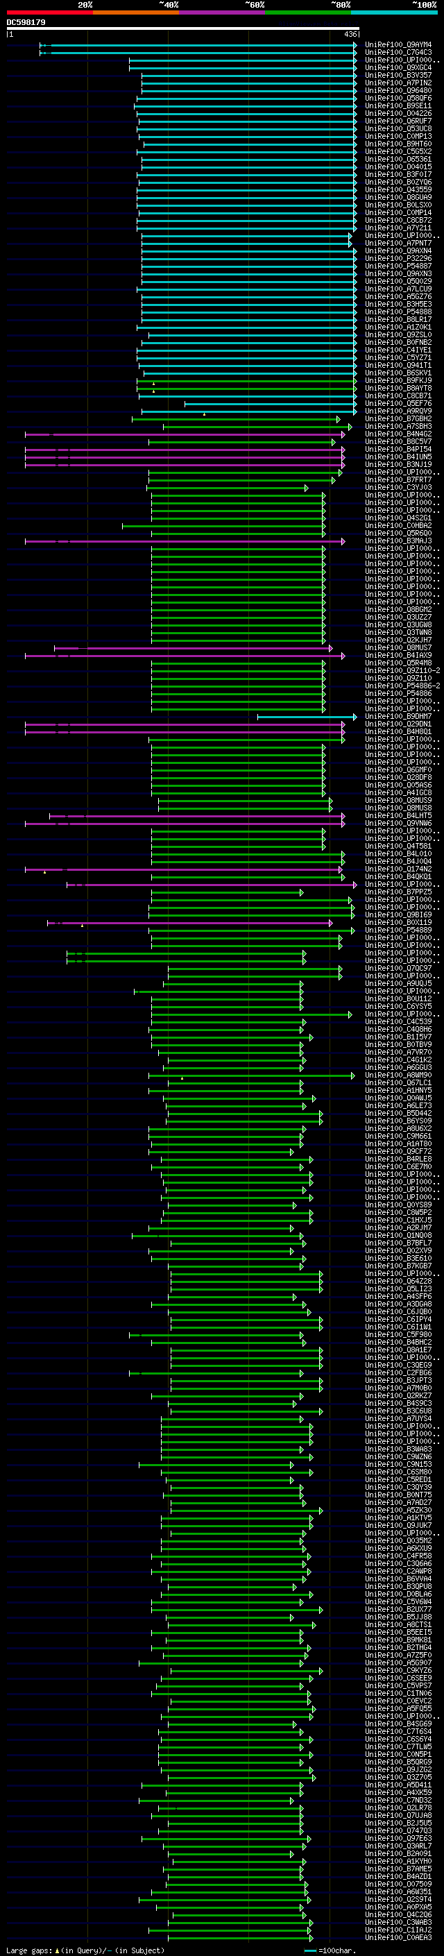
Task: Select the UniRef100_B7GBH2 label
Action: click(398, 418)
